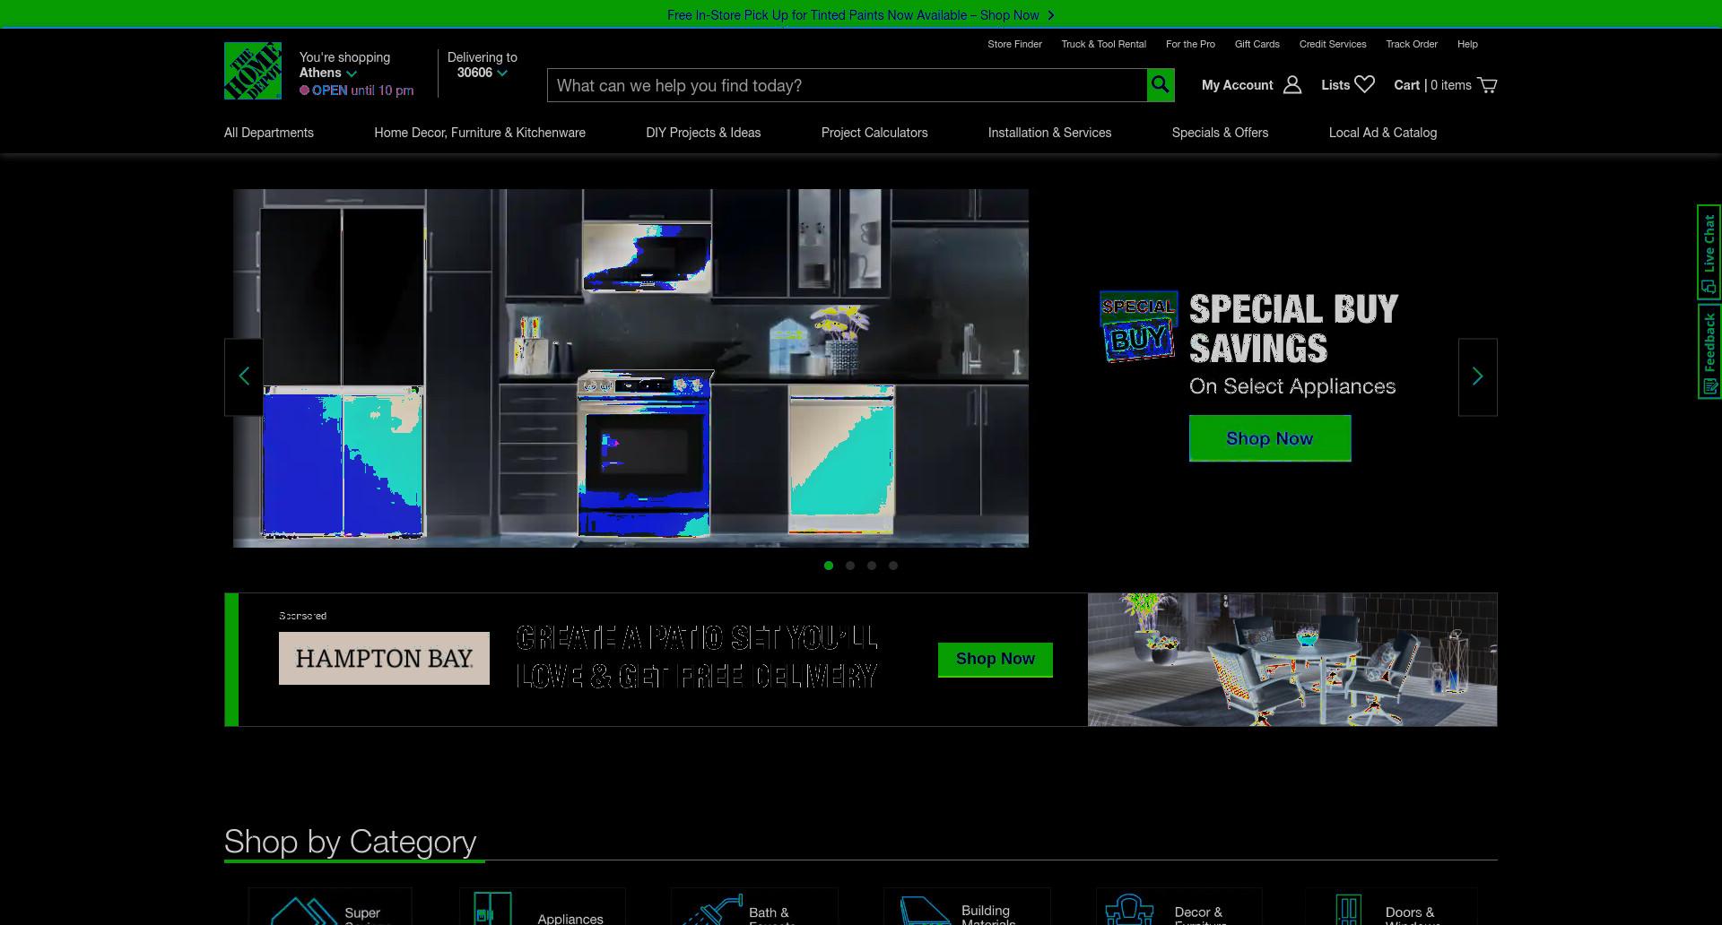The height and width of the screenshot is (925, 1722).
Task: Open the Doors & Windows category icon
Action: pyautogui.click(x=1348, y=909)
